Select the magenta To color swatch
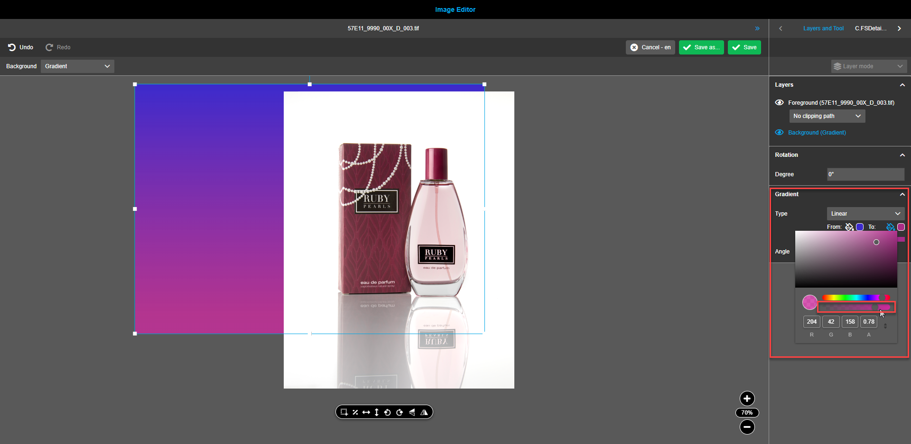The image size is (911, 444). (x=900, y=227)
